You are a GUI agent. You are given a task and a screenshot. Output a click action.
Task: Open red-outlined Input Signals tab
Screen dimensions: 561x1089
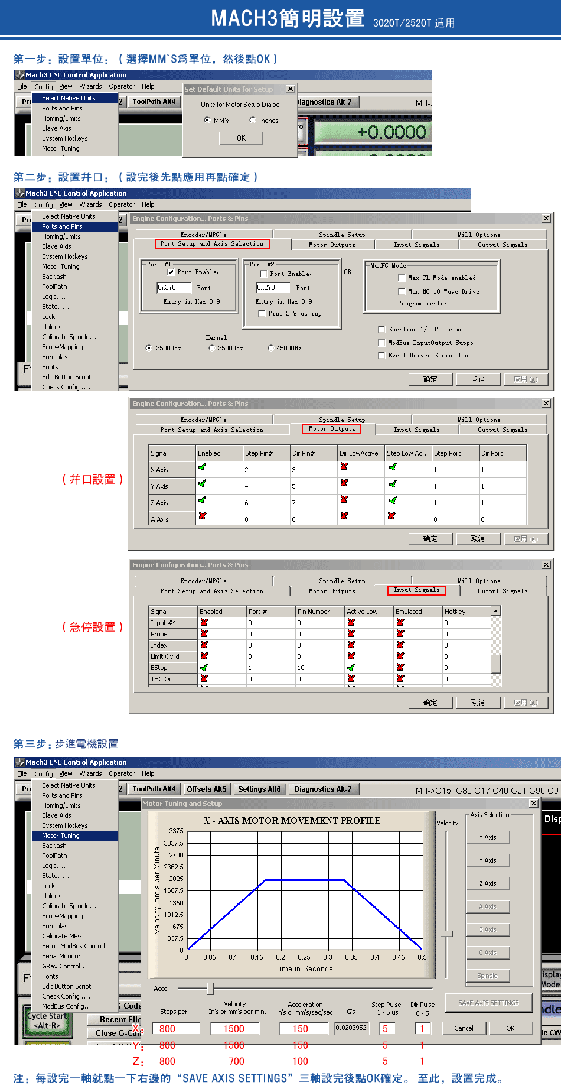tap(416, 590)
